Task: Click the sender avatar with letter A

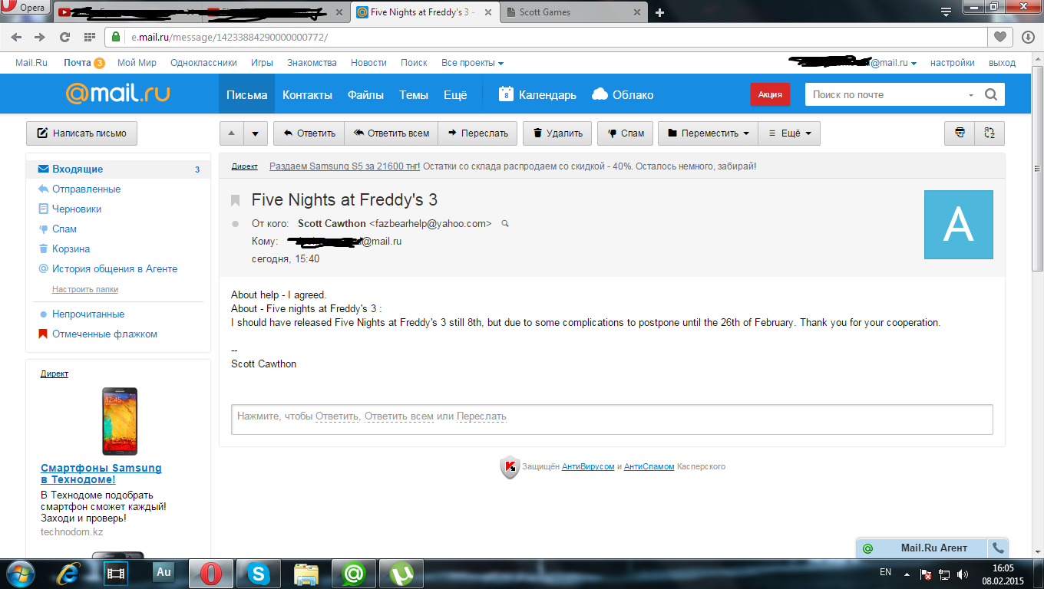Action: click(x=958, y=225)
